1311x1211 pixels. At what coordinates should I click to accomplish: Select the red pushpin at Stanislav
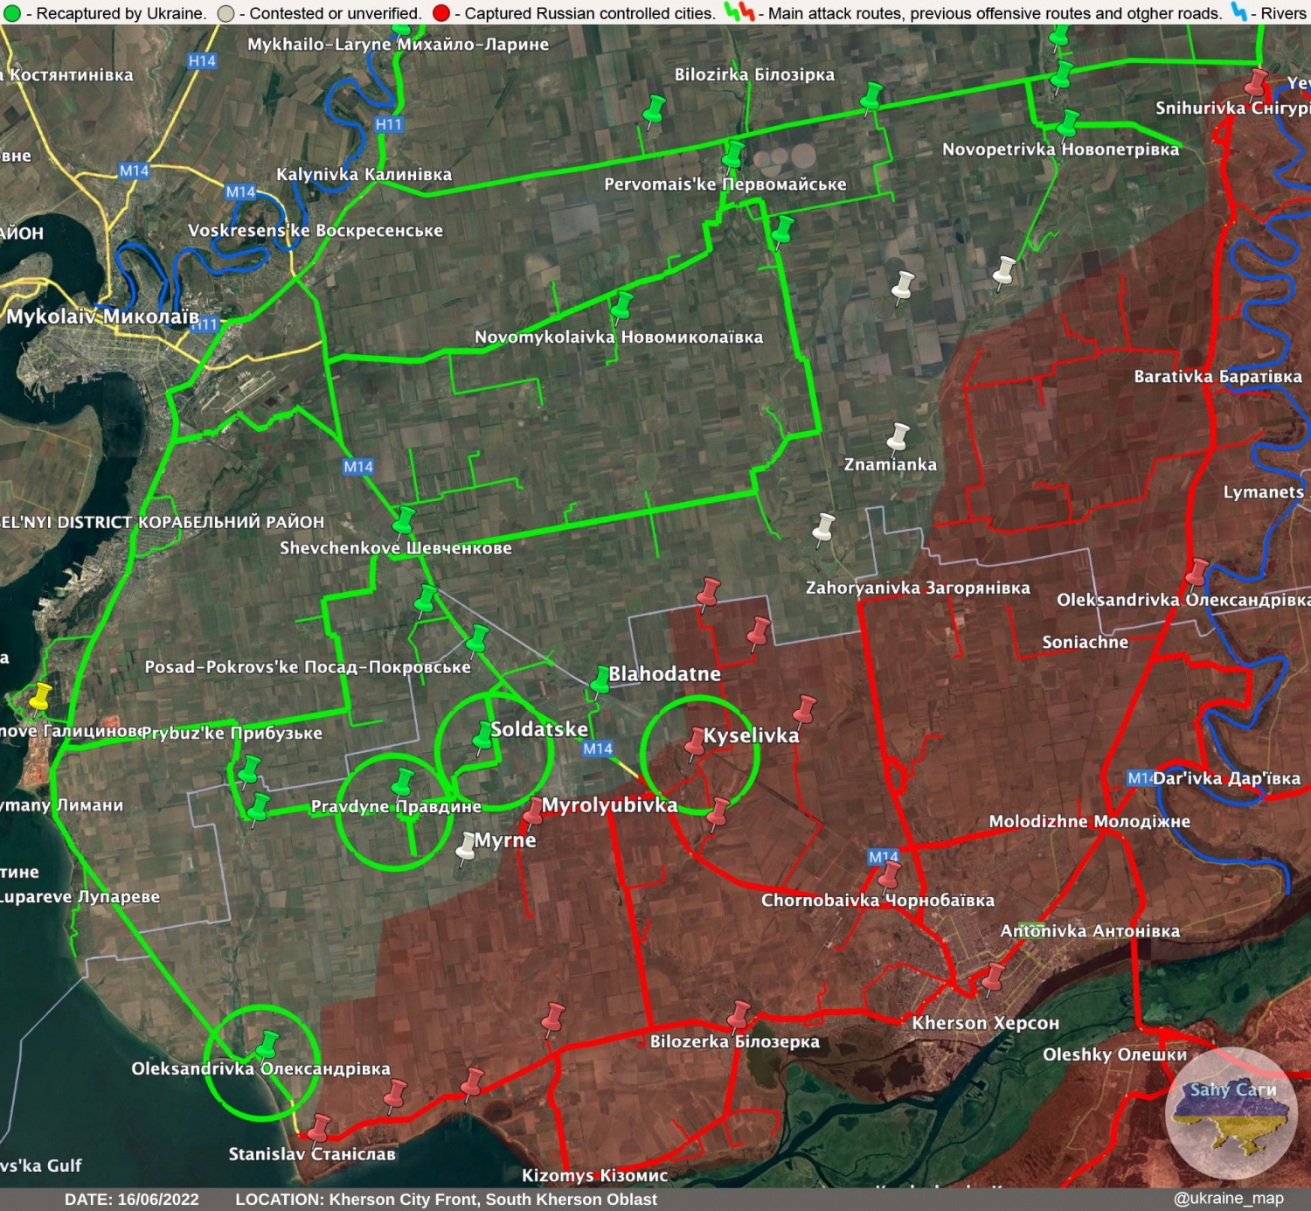[320, 1127]
